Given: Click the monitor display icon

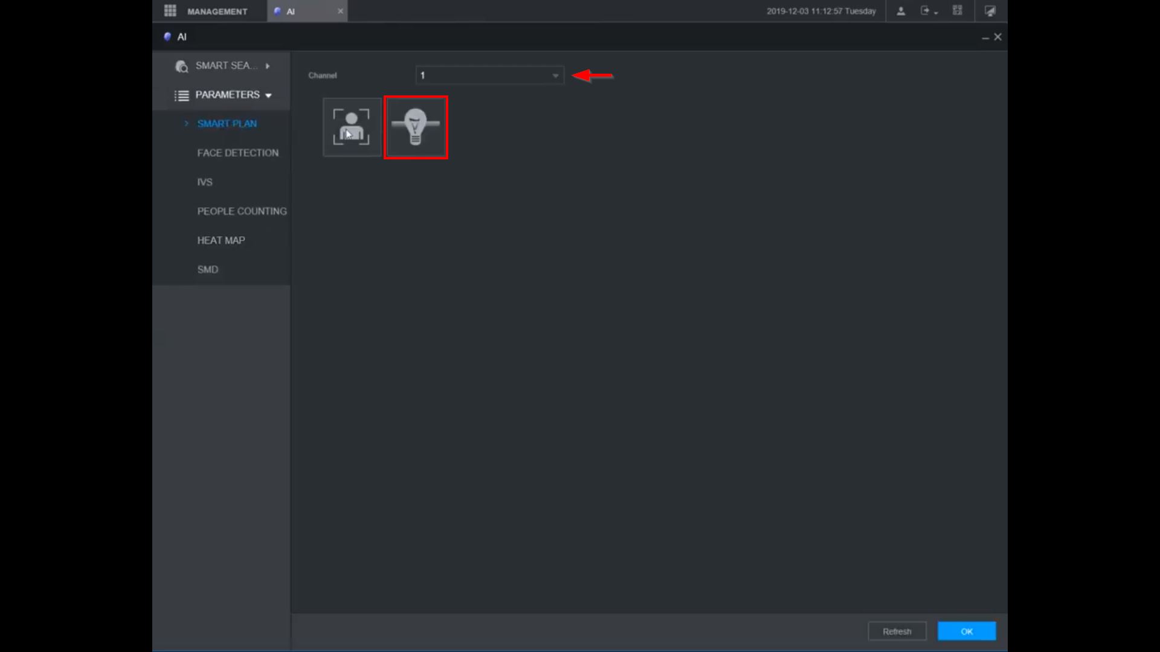Looking at the screenshot, I should pos(990,11).
